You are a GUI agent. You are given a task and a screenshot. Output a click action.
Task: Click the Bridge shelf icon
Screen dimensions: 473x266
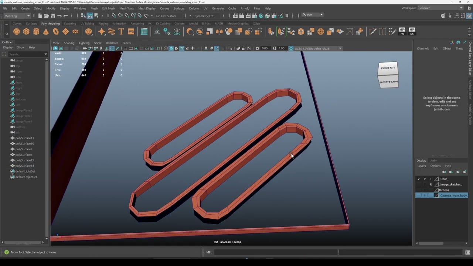tap(291, 32)
